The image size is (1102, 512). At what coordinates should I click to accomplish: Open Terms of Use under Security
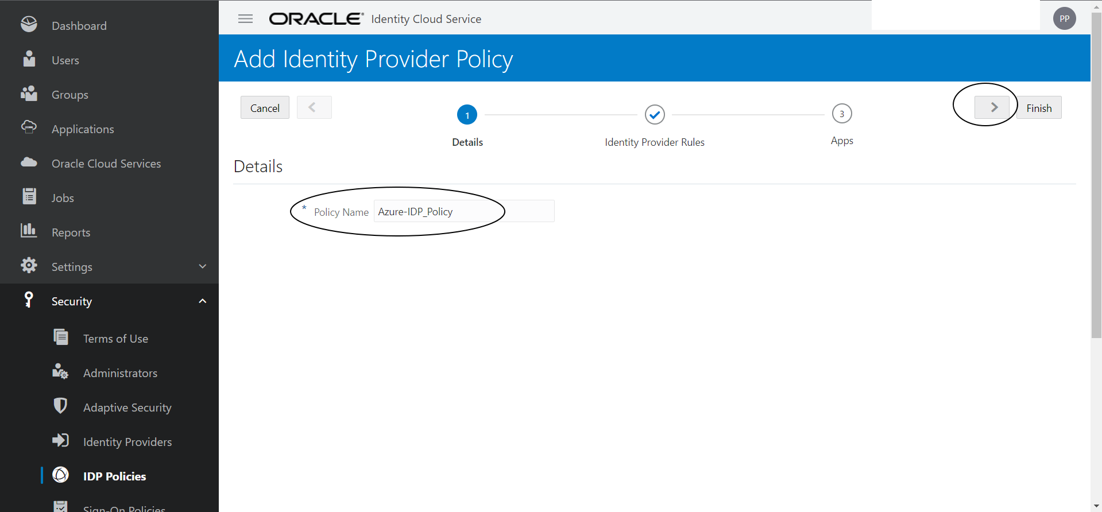[115, 339]
